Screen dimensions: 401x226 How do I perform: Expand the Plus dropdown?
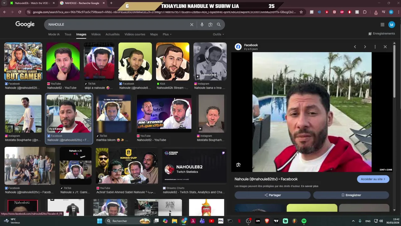167,34
